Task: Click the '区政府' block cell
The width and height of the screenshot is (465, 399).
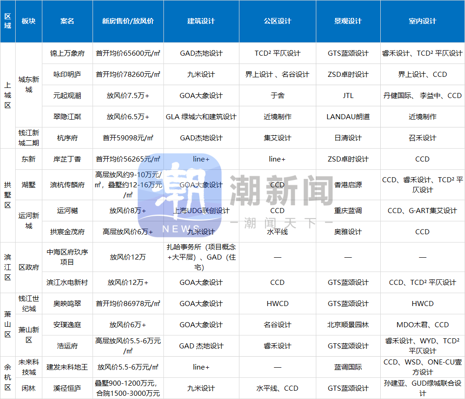Action: click(x=29, y=268)
